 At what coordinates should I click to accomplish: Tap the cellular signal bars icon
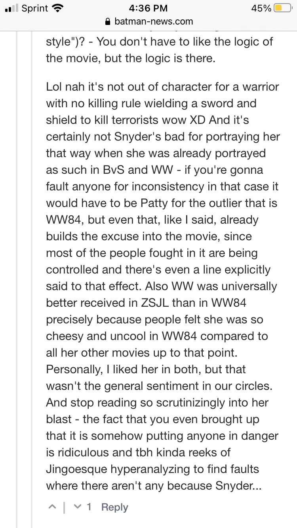tap(12, 8)
